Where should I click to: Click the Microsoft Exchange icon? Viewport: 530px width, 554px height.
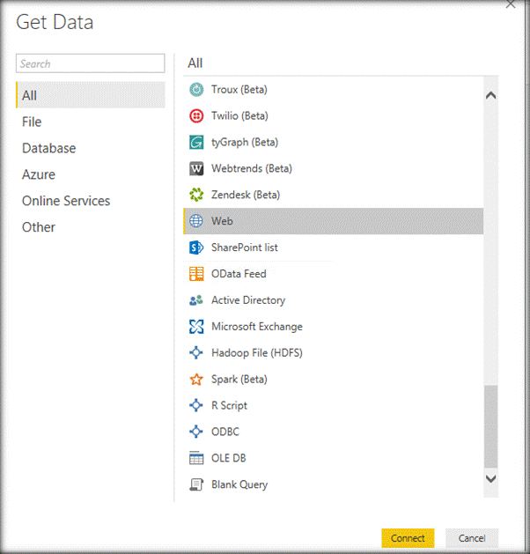pos(196,327)
